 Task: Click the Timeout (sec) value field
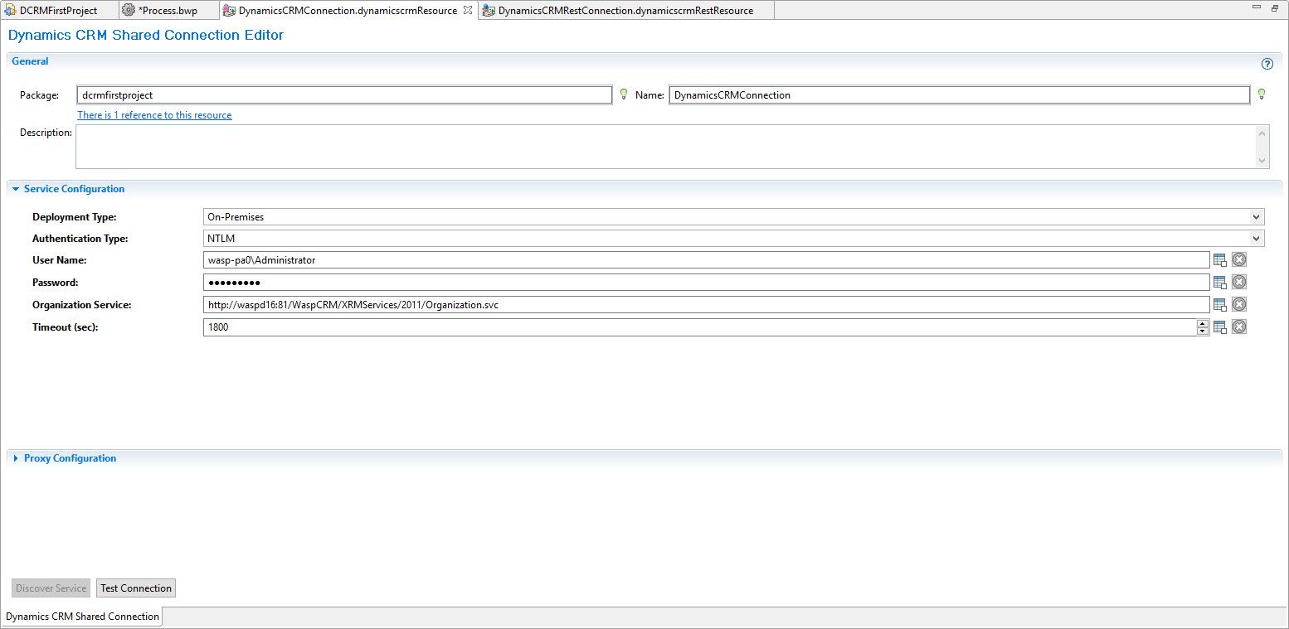[x=699, y=327]
